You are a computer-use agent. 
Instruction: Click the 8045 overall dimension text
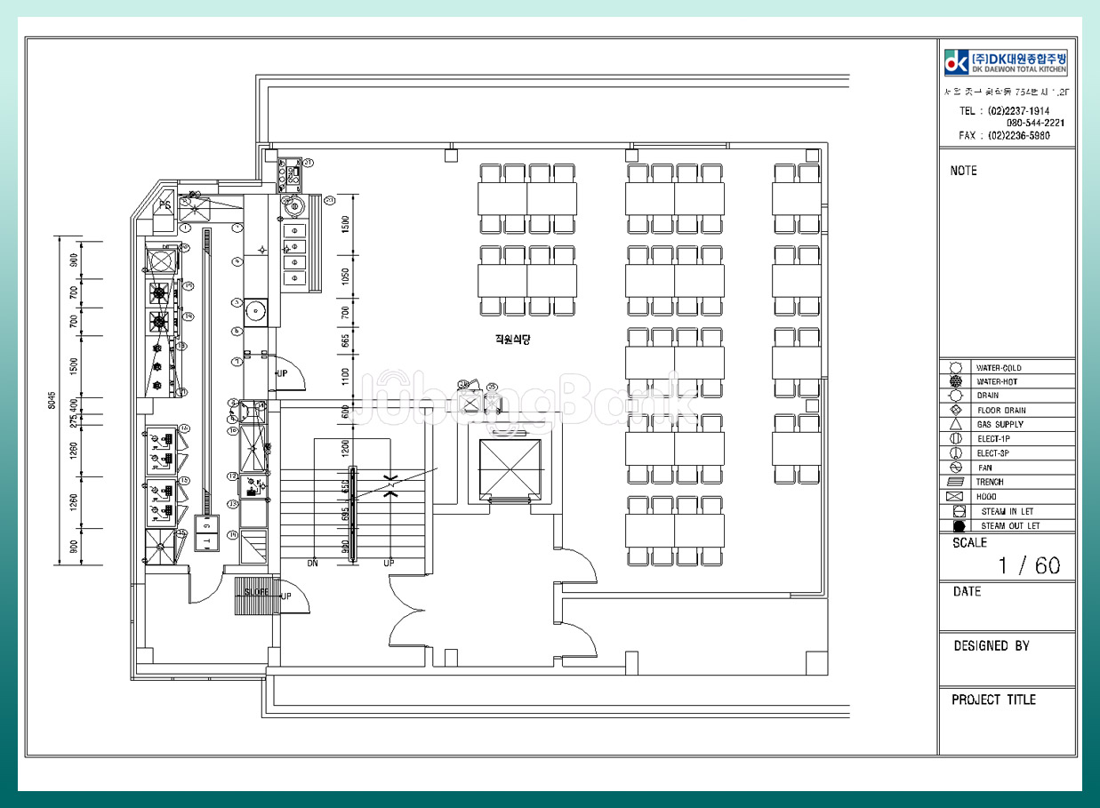[52, 403]
